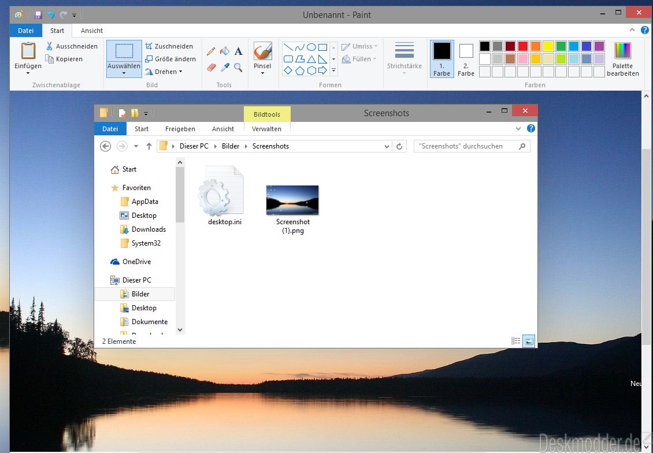Open the Freigeben tab in Explorer
Viewport: 653px width, 453px height.
[x=180, y=129]
